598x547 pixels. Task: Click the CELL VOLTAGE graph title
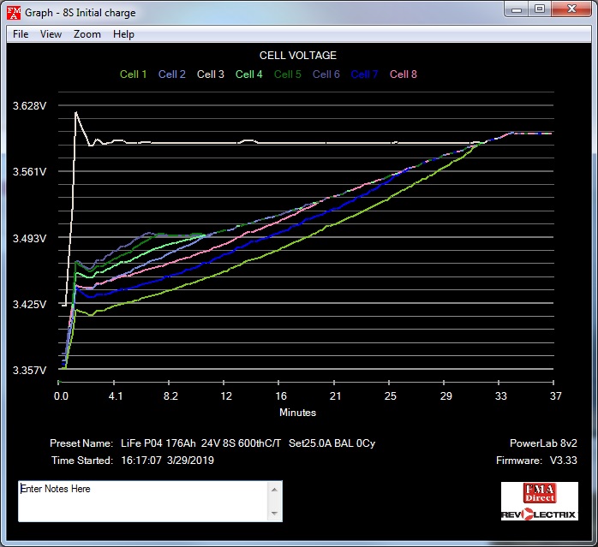click(x=297, y=56)
